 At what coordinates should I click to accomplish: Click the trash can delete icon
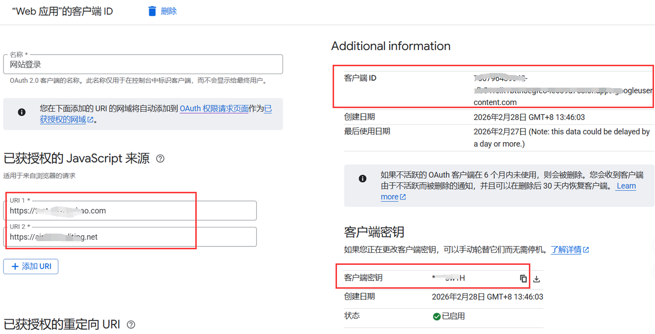pyautogui.click(x=152, y=11)
